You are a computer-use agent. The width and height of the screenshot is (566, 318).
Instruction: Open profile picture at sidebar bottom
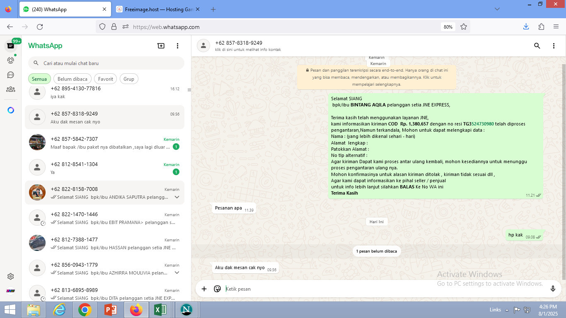pyautogui.click(x=11, y=291)
